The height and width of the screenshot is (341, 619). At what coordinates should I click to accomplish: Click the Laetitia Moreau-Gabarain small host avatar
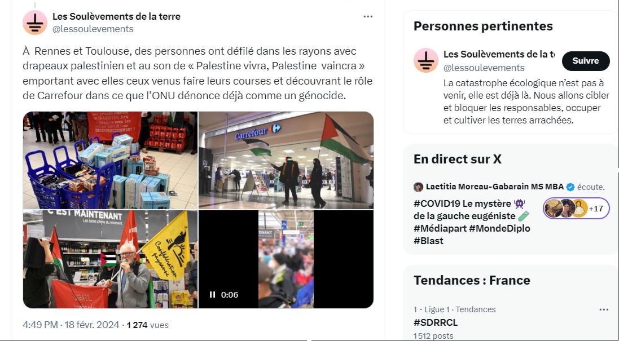pos(418,187)
